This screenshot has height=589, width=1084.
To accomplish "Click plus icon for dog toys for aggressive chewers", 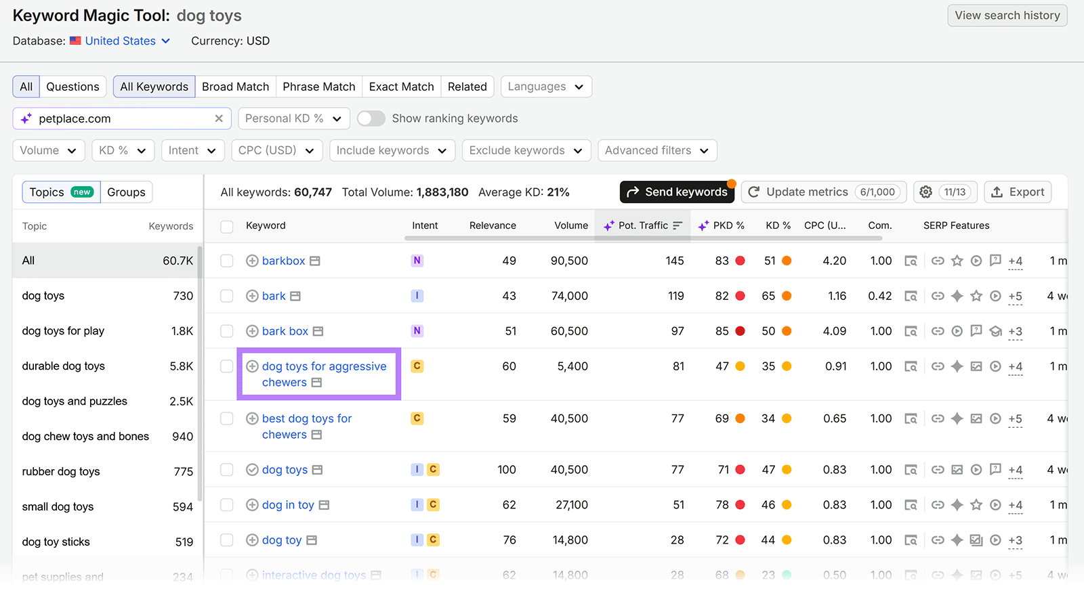I will (252, 366).
